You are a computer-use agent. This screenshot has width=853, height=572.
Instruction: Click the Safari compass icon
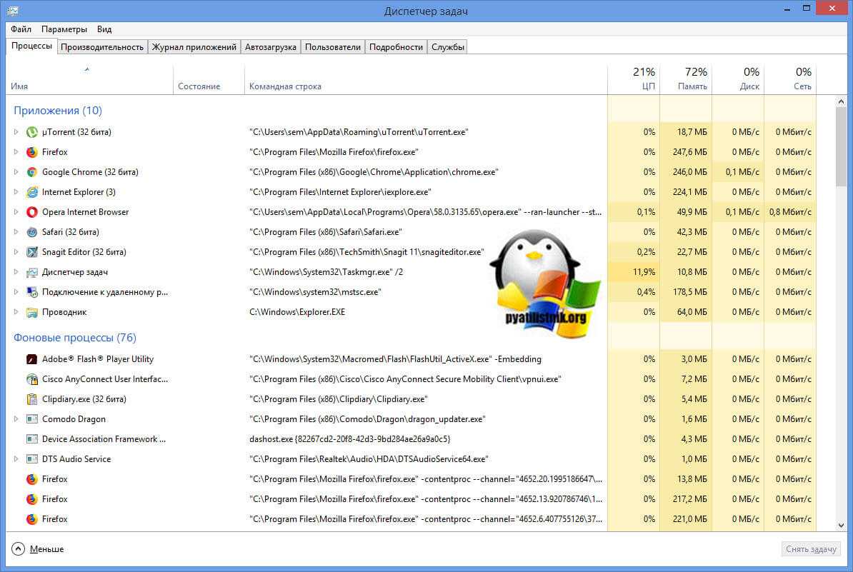[x=31, y=232]
